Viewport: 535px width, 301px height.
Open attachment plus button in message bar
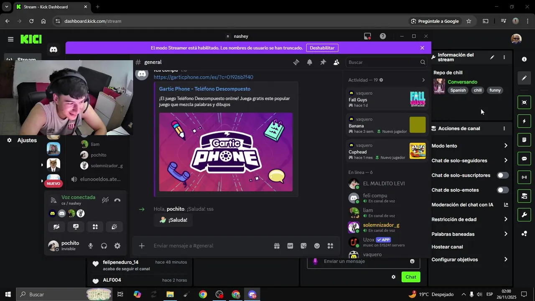click(142, 246)
